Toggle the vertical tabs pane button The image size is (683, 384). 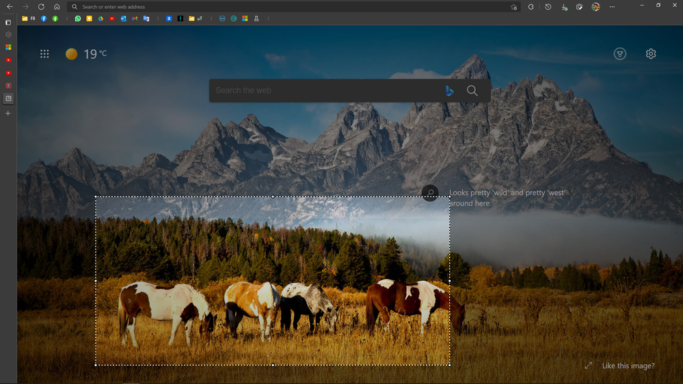point(8,22)
